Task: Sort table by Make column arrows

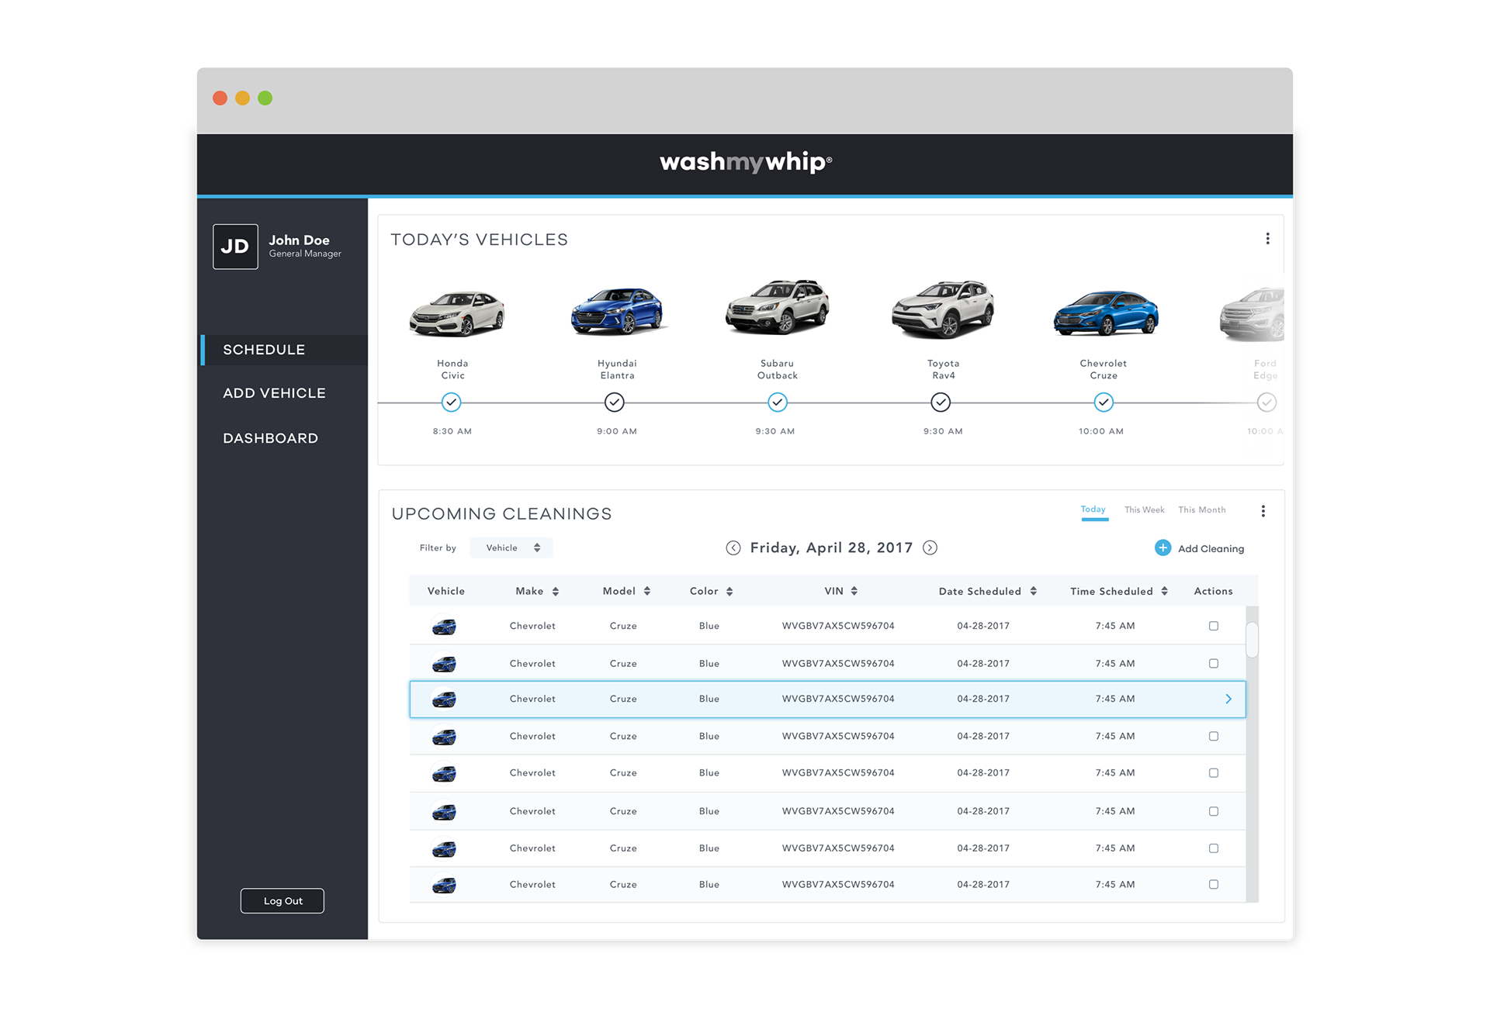Action: [556, 592]
